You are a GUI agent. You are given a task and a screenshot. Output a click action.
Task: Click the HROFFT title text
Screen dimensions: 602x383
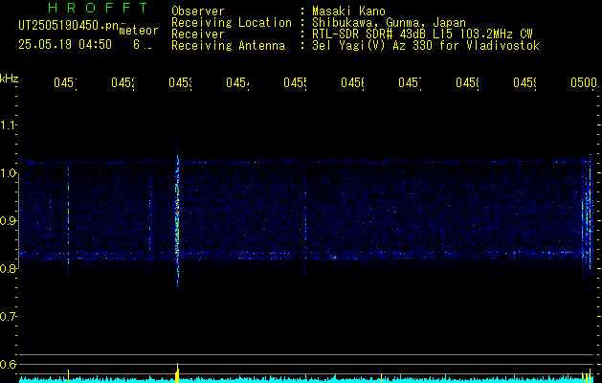[x=98, y=8]
